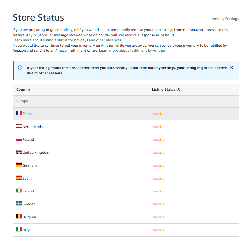Click the Inactive status for Poland

[158, 139]
